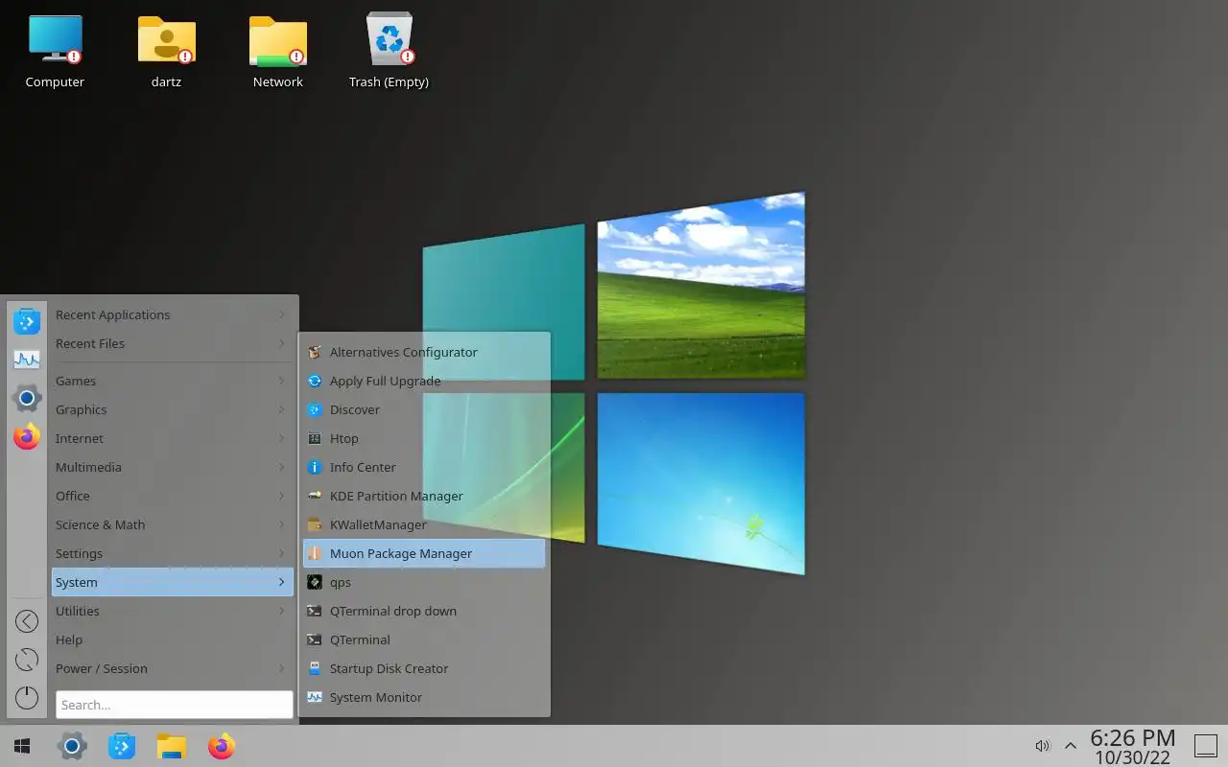The width and height of the screenshot is (1228, 767).
Task: Open Discover from the menu favorites sidebar
Action: (27, 321)
